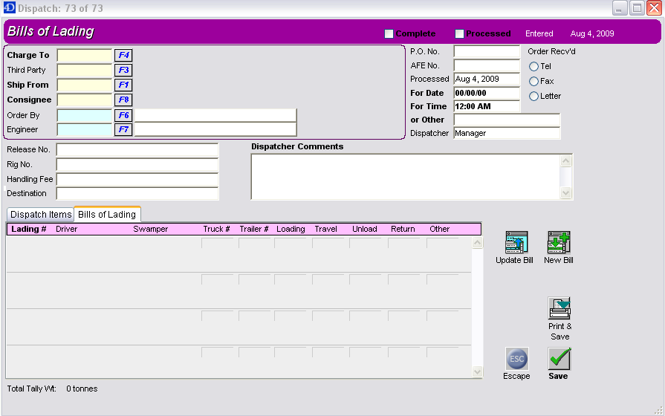
Task: Toggle the Processed checkbox
Action: click(x=459, y=34)
